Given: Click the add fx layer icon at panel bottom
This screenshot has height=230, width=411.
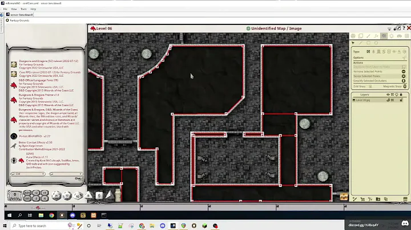Looking at the screenshot, I should coord(370,199).
